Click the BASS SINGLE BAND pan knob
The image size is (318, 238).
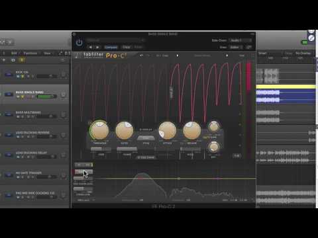pyautogui.click(x=64, y=95)
